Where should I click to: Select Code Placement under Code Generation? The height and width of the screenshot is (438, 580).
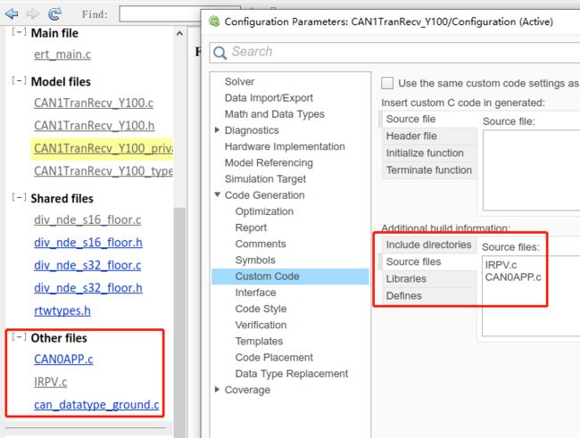point(274,358)
